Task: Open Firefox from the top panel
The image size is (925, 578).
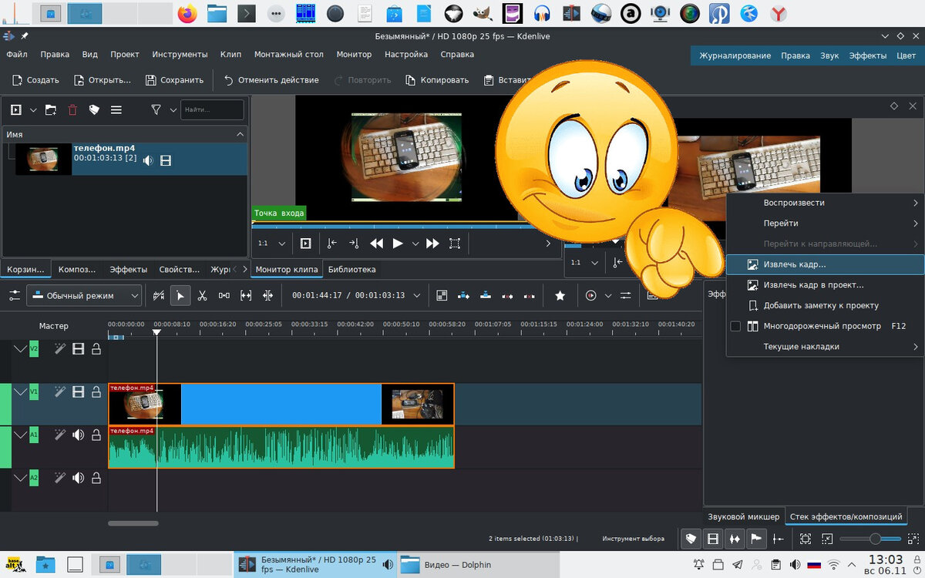Action: [187, 13]
